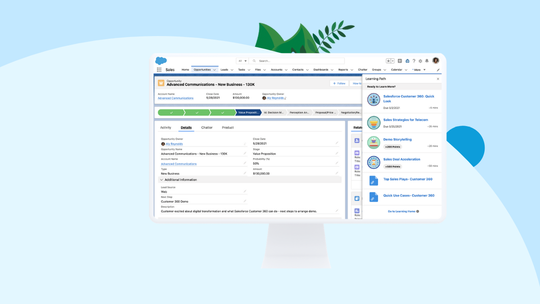Expand the Tasks tab chevron

click(x=249, y=70)
